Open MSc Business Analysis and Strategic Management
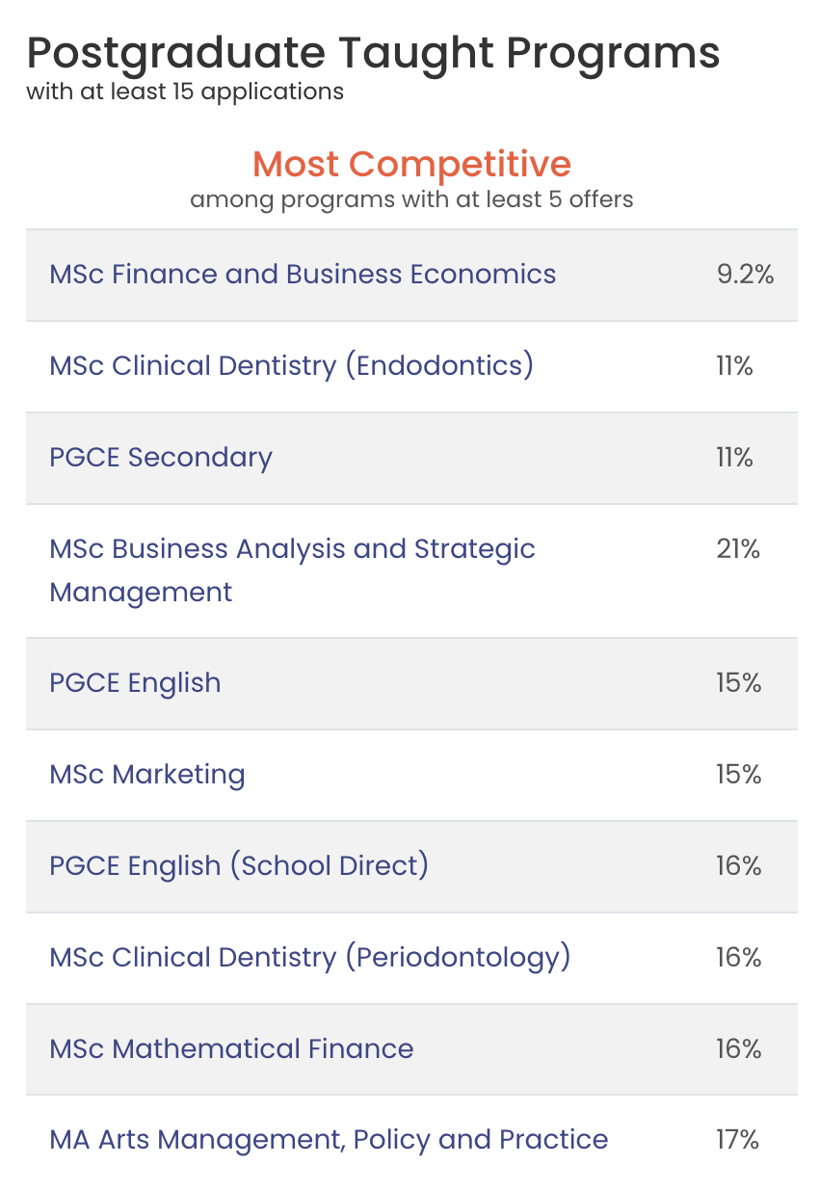819x1191 pixels. 292,549
